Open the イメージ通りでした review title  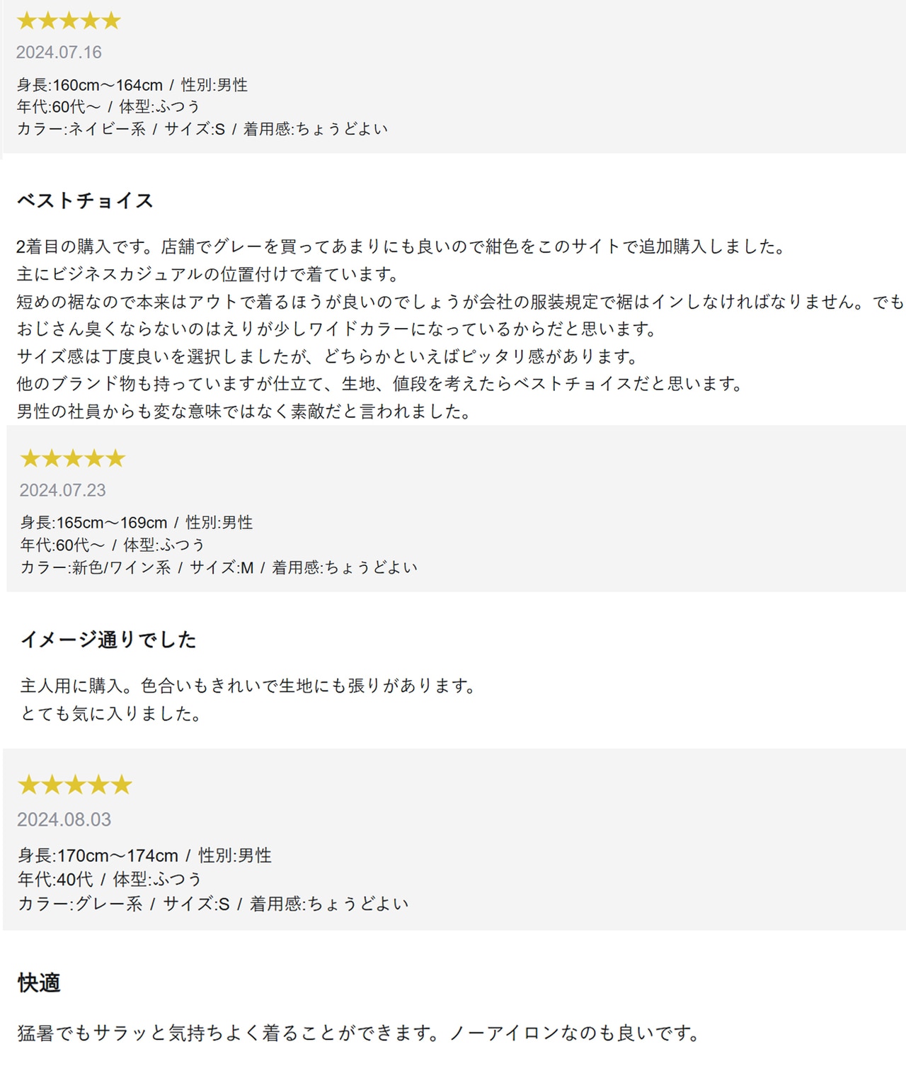click(108, 640)
